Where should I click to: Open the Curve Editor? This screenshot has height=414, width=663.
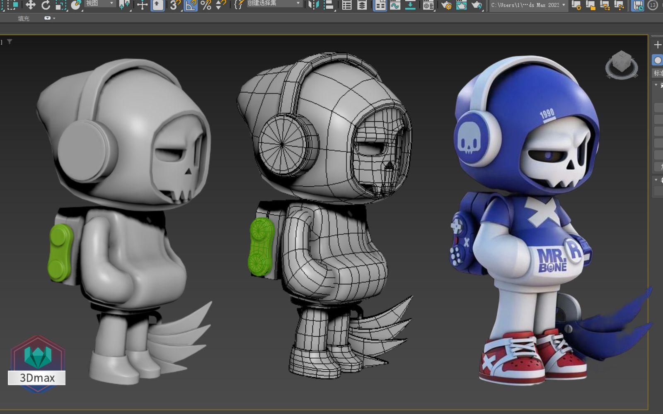395,5
